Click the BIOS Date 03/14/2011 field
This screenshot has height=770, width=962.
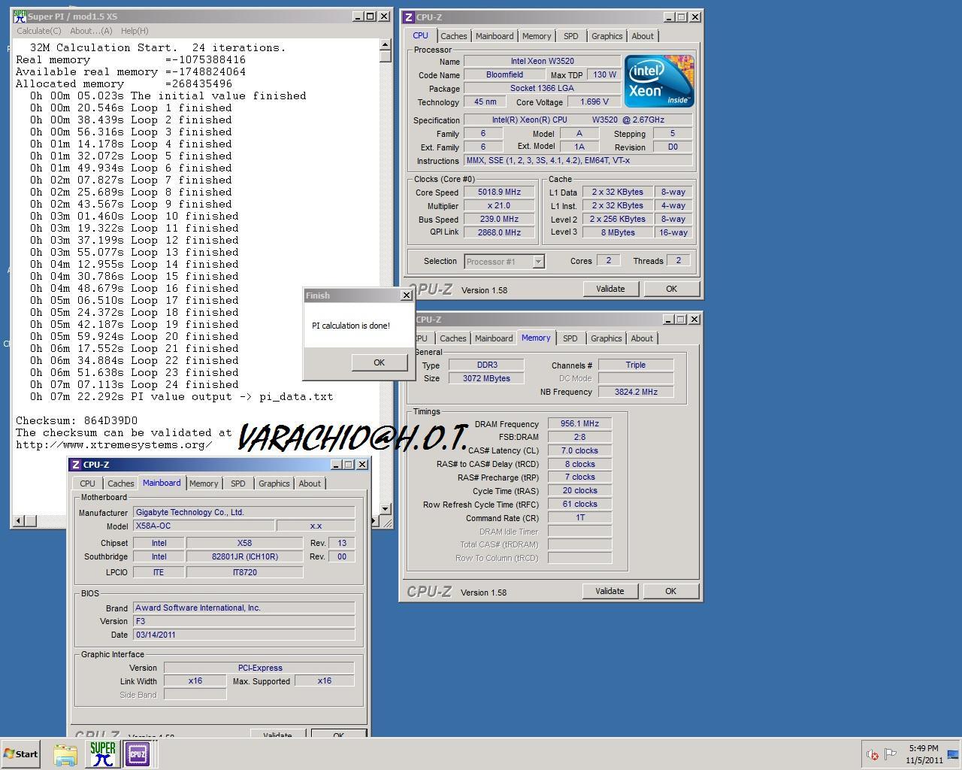(x=244, y=634)
